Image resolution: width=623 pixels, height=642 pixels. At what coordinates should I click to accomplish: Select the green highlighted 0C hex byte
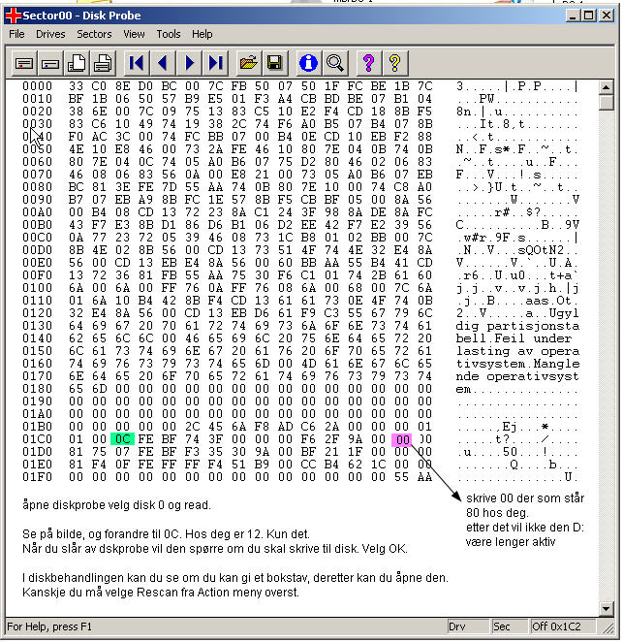pos(122,439)
